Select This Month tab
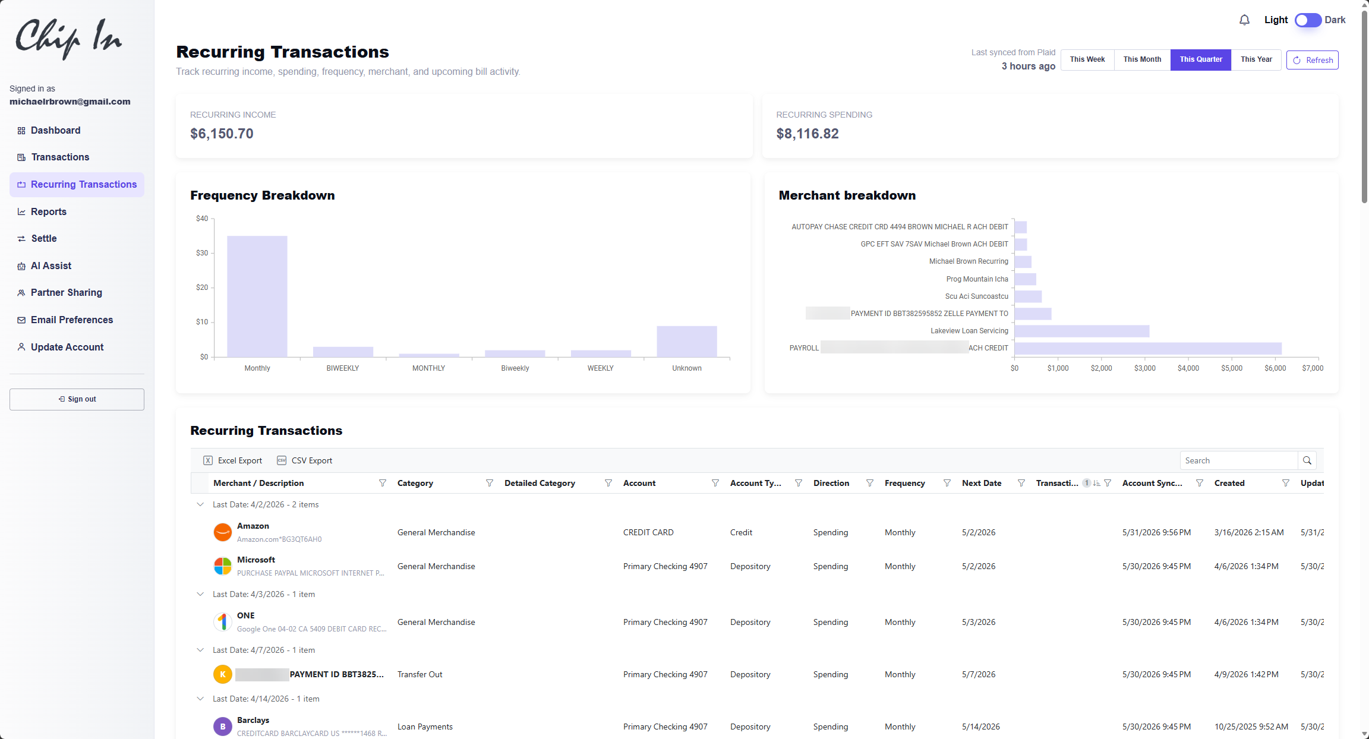 point(1142,59)
